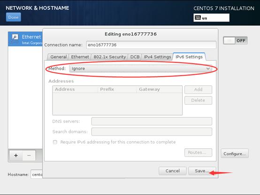Save the connection settings
The width and height of the screenshot is (260, 195).
[x=202, y=171]
